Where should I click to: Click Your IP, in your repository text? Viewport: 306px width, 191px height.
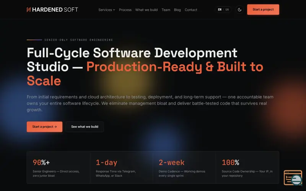(247, 173)
